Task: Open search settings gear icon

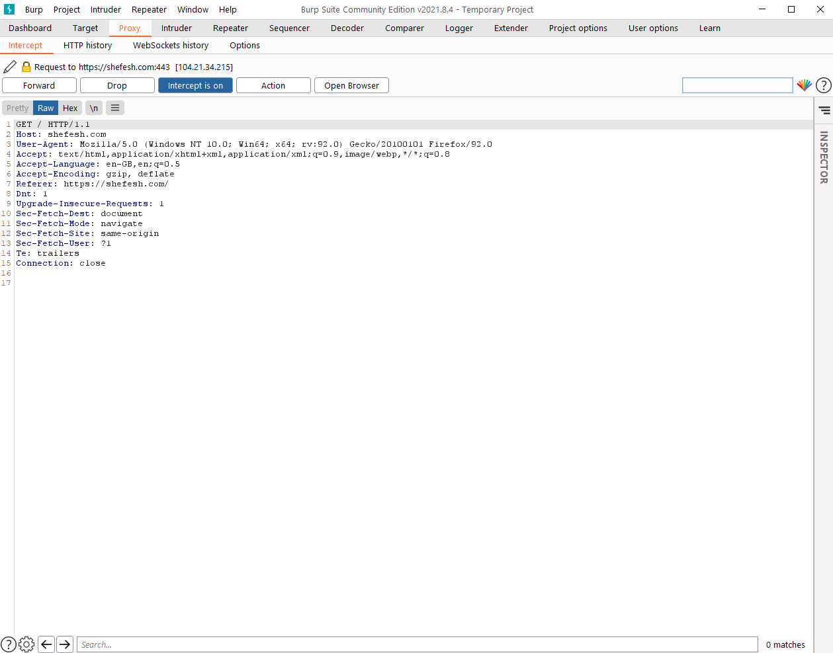Action: coord(26,644)
